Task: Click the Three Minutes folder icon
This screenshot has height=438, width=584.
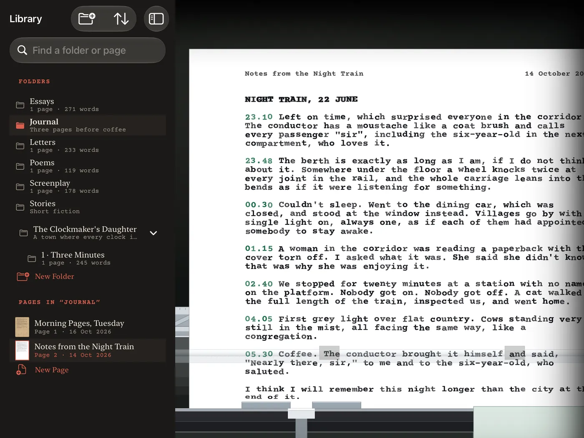Action: [x=32, y=259]
